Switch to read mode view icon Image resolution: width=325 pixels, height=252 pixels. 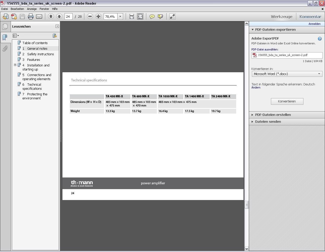172,16
